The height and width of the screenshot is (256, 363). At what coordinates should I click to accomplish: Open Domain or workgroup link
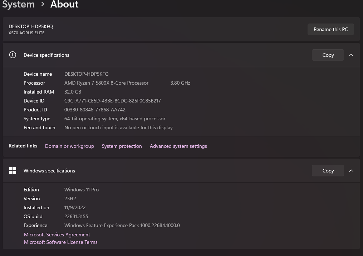tap(69, 146)
